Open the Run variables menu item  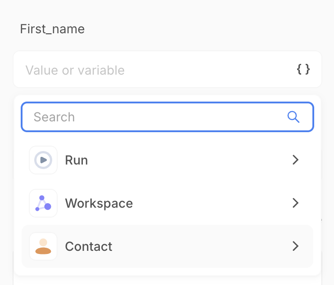(167, 160)
